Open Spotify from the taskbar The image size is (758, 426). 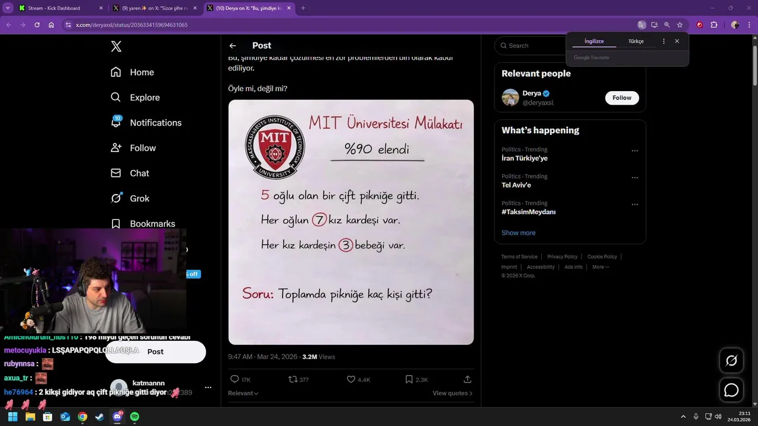134,417
